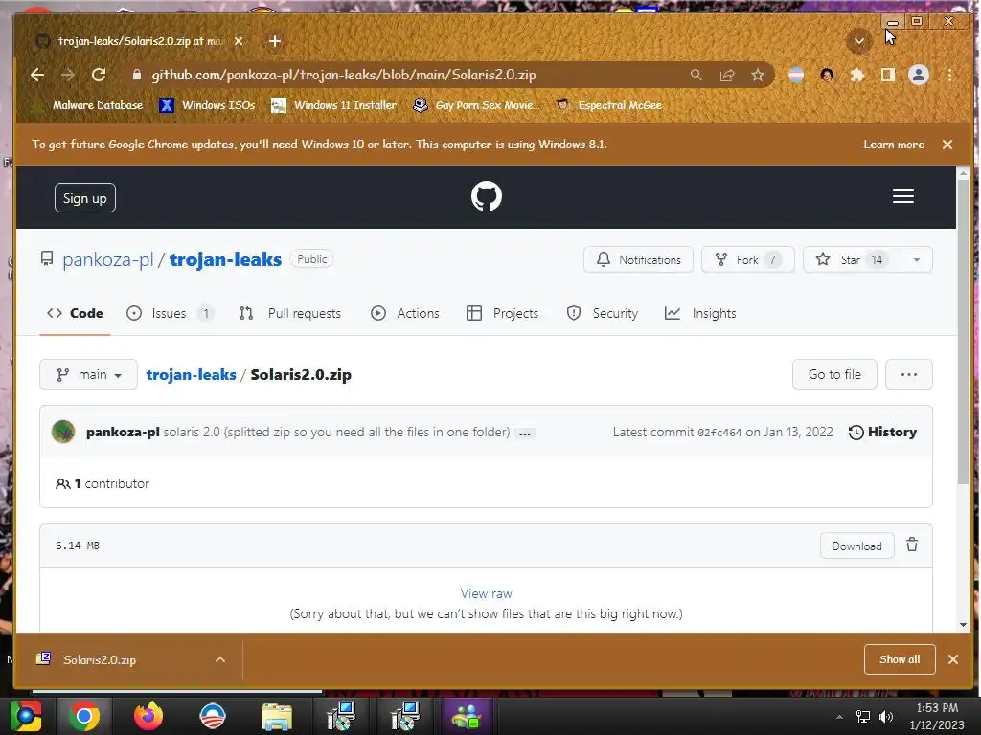The image size is (981, 735).
Task: Click the search magnifier icon in address bar
Action: click(x=696, y=75)
